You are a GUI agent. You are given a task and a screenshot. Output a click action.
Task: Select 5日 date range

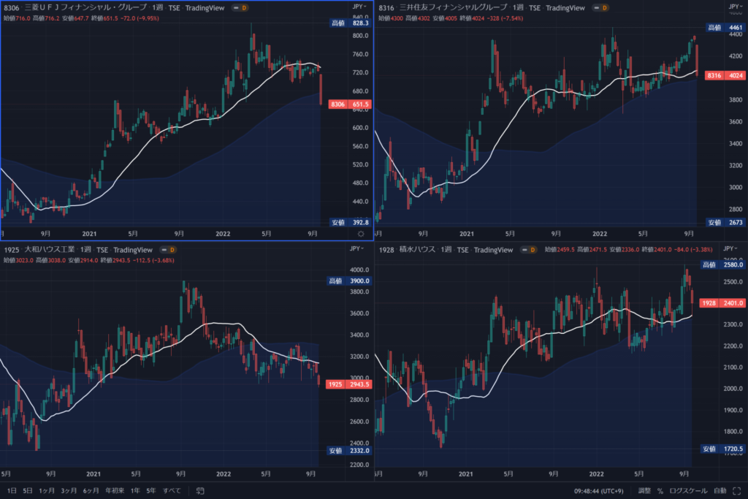tap(28, 490)
